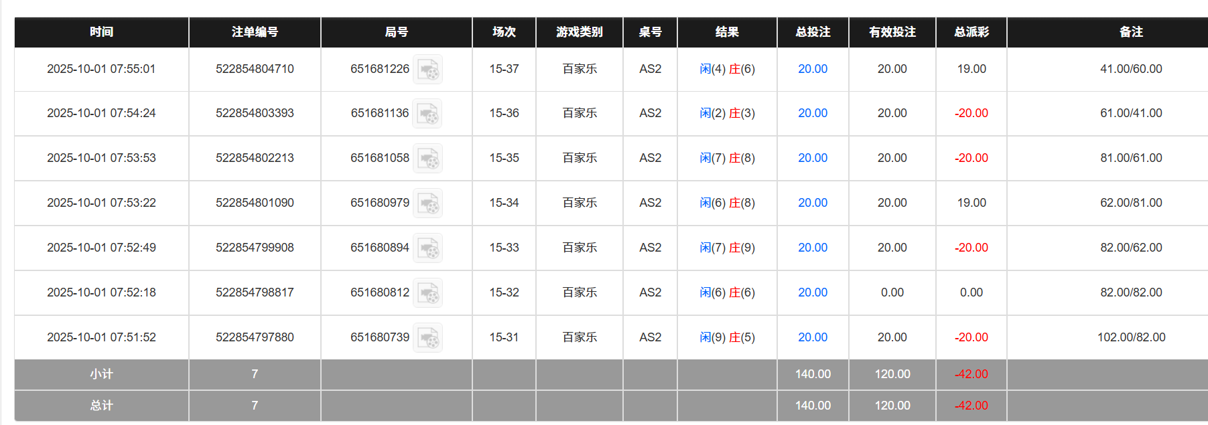Viewport: 1208px width, 425px height.
Task: Click the red -42.00 subtotal value
Action: coord(971,375)
